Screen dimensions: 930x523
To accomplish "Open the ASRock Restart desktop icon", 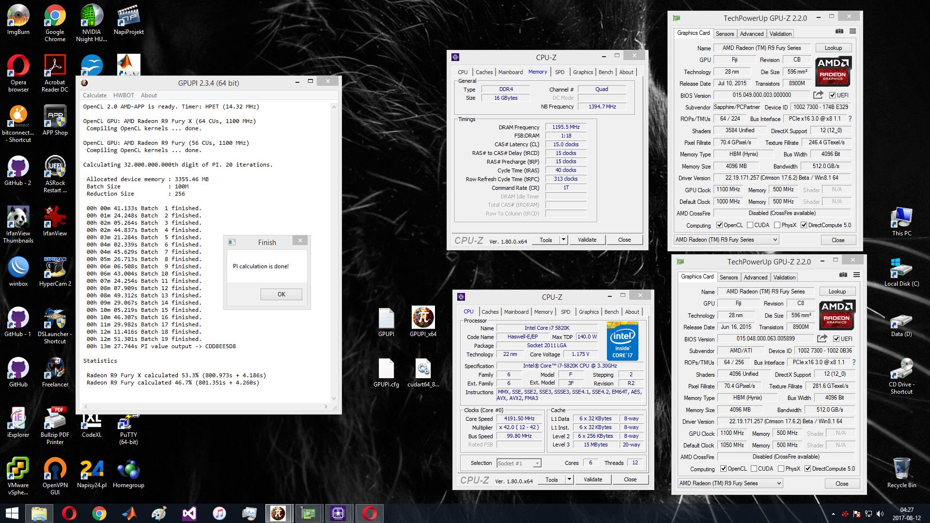I will 55,174.
